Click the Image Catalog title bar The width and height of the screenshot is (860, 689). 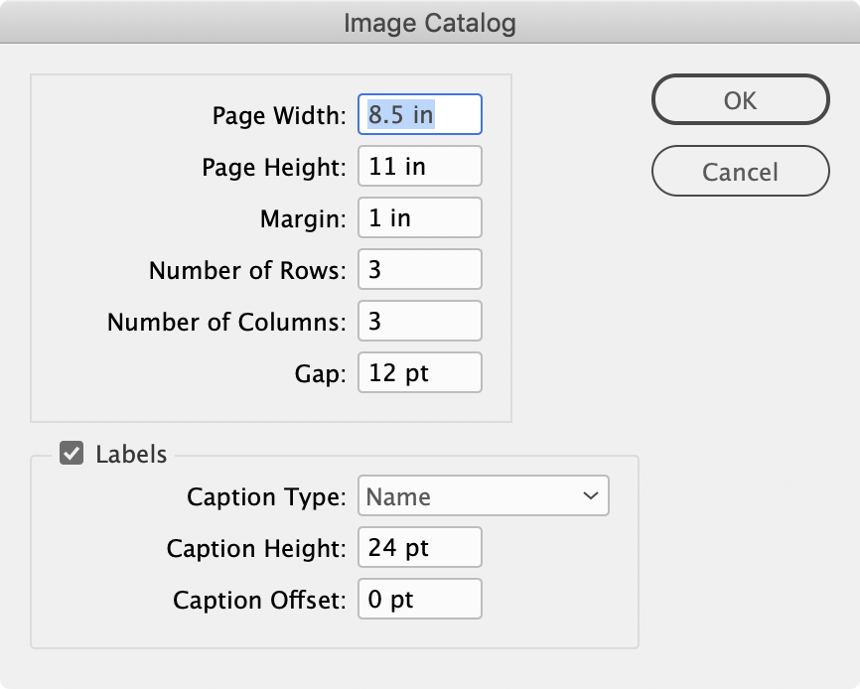pos(430,22)
